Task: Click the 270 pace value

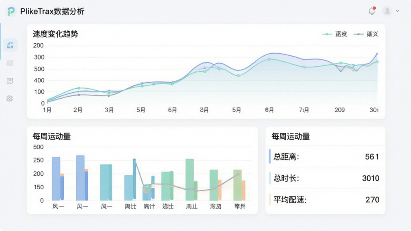Action: click(372, 200)
